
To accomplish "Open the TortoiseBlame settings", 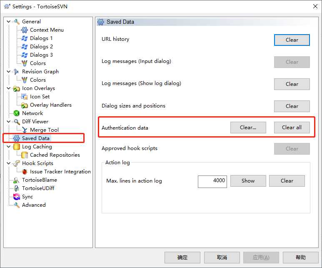I will click(x=40, y=180).
